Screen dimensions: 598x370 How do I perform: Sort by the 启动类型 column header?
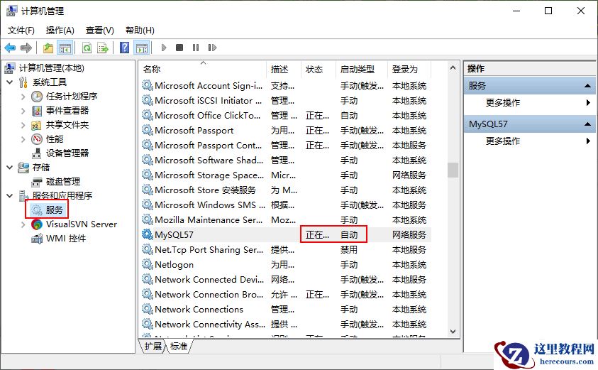tap(361, 69)
